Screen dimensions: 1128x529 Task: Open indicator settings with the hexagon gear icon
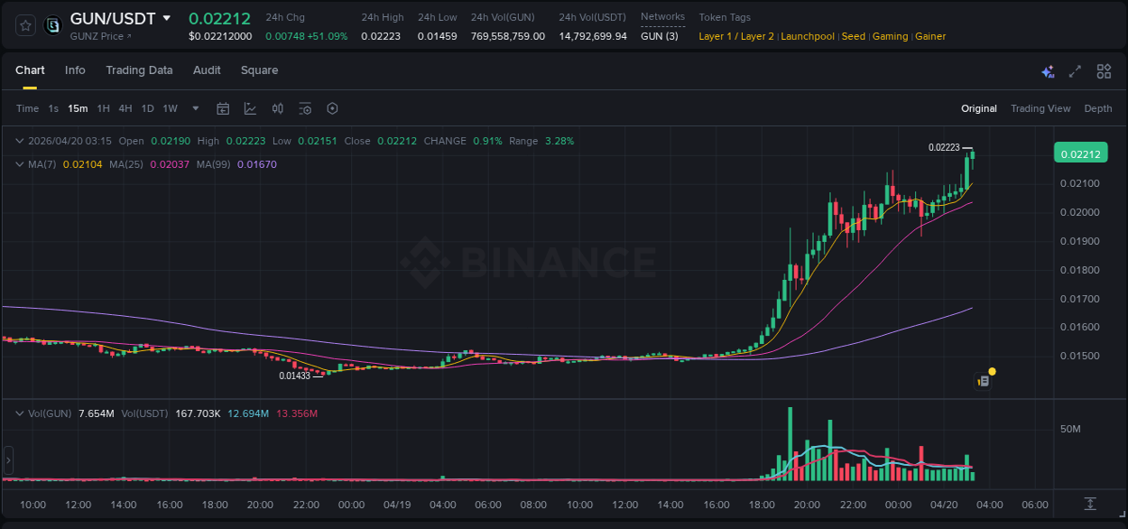click(332, 108)
